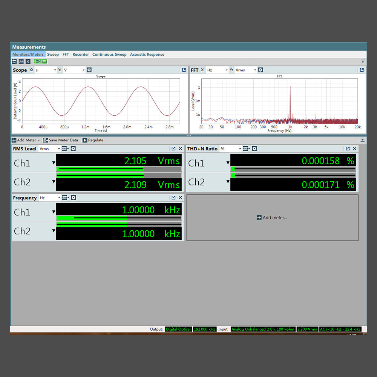
Task: Expand THD+N Ratio Ch1 options arrow
Action: click(228, 163)
